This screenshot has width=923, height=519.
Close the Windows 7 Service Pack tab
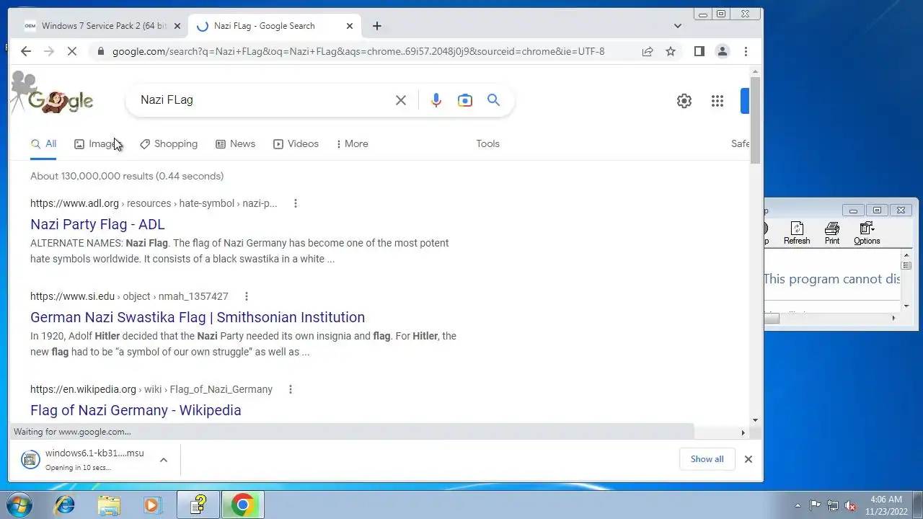coord(177,26)
